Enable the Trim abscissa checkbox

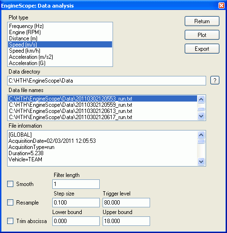(x=10, y=221)
